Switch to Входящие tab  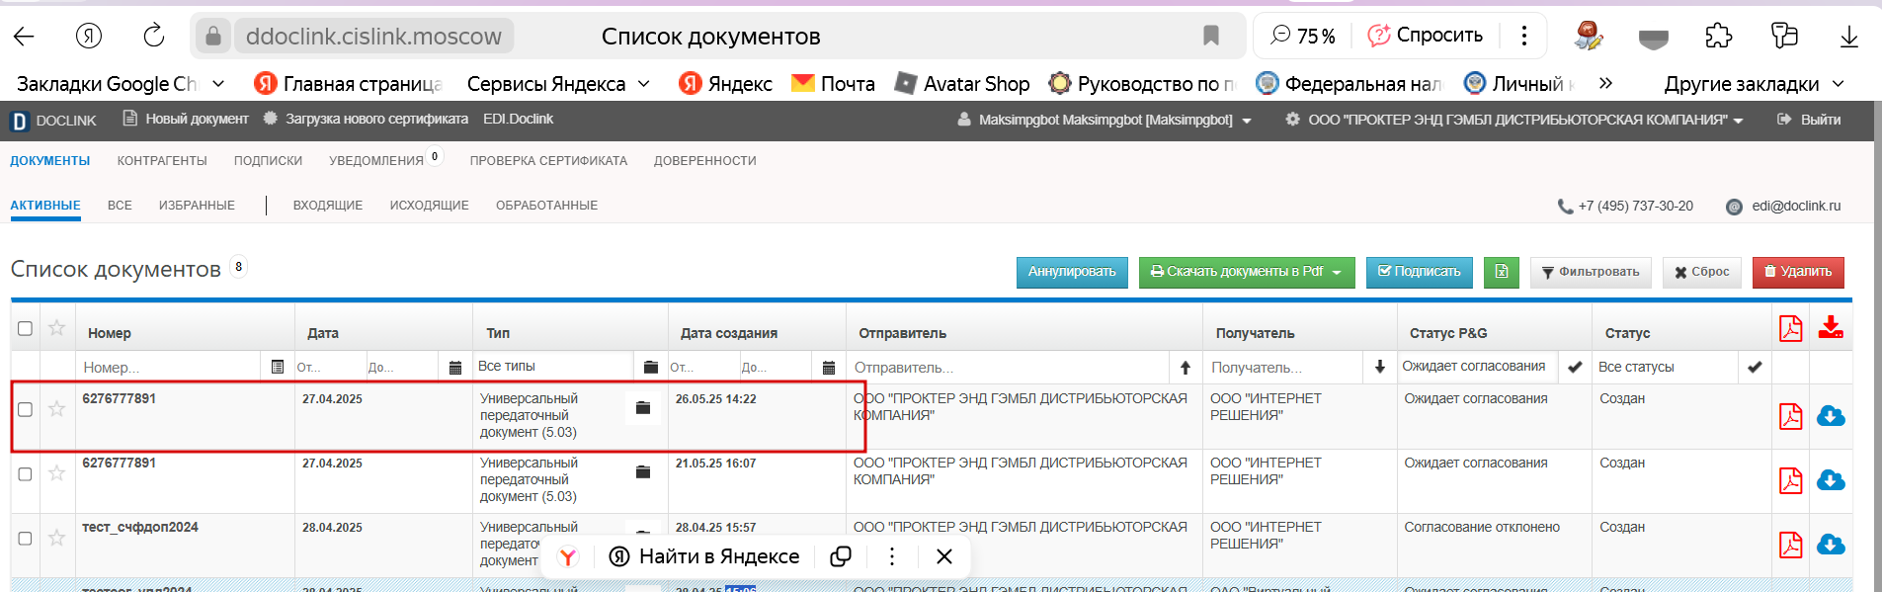pos(328,206)
